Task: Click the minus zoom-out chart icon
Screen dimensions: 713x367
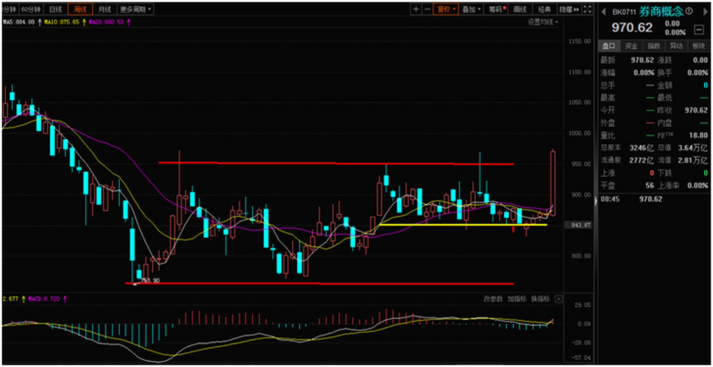Action: pyautogui.click(x=427, y=9)
